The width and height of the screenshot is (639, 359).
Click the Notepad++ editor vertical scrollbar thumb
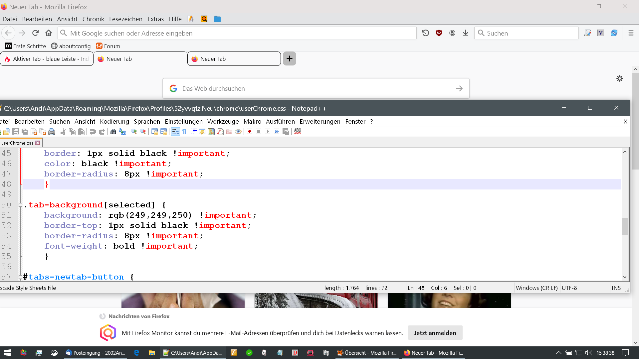(625, 226)
